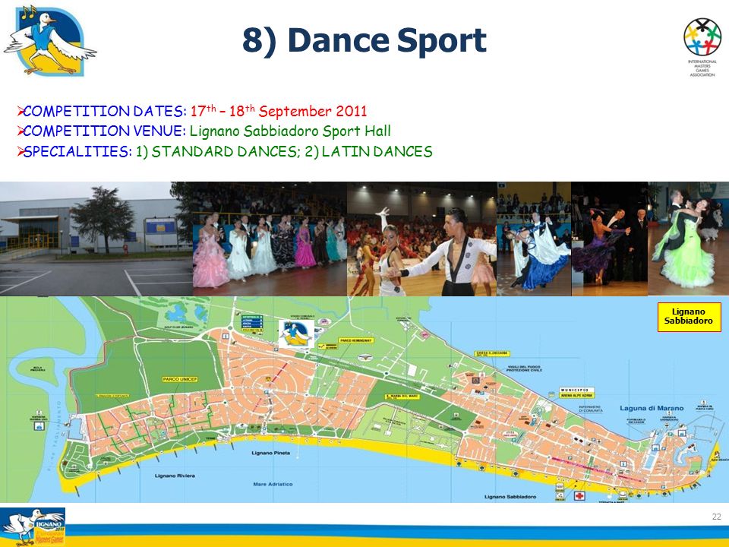The height and width of the screenshot is (547, 729).
Task: Click the 'PARCO UNICEF' map label
Action: pos(180,379)
